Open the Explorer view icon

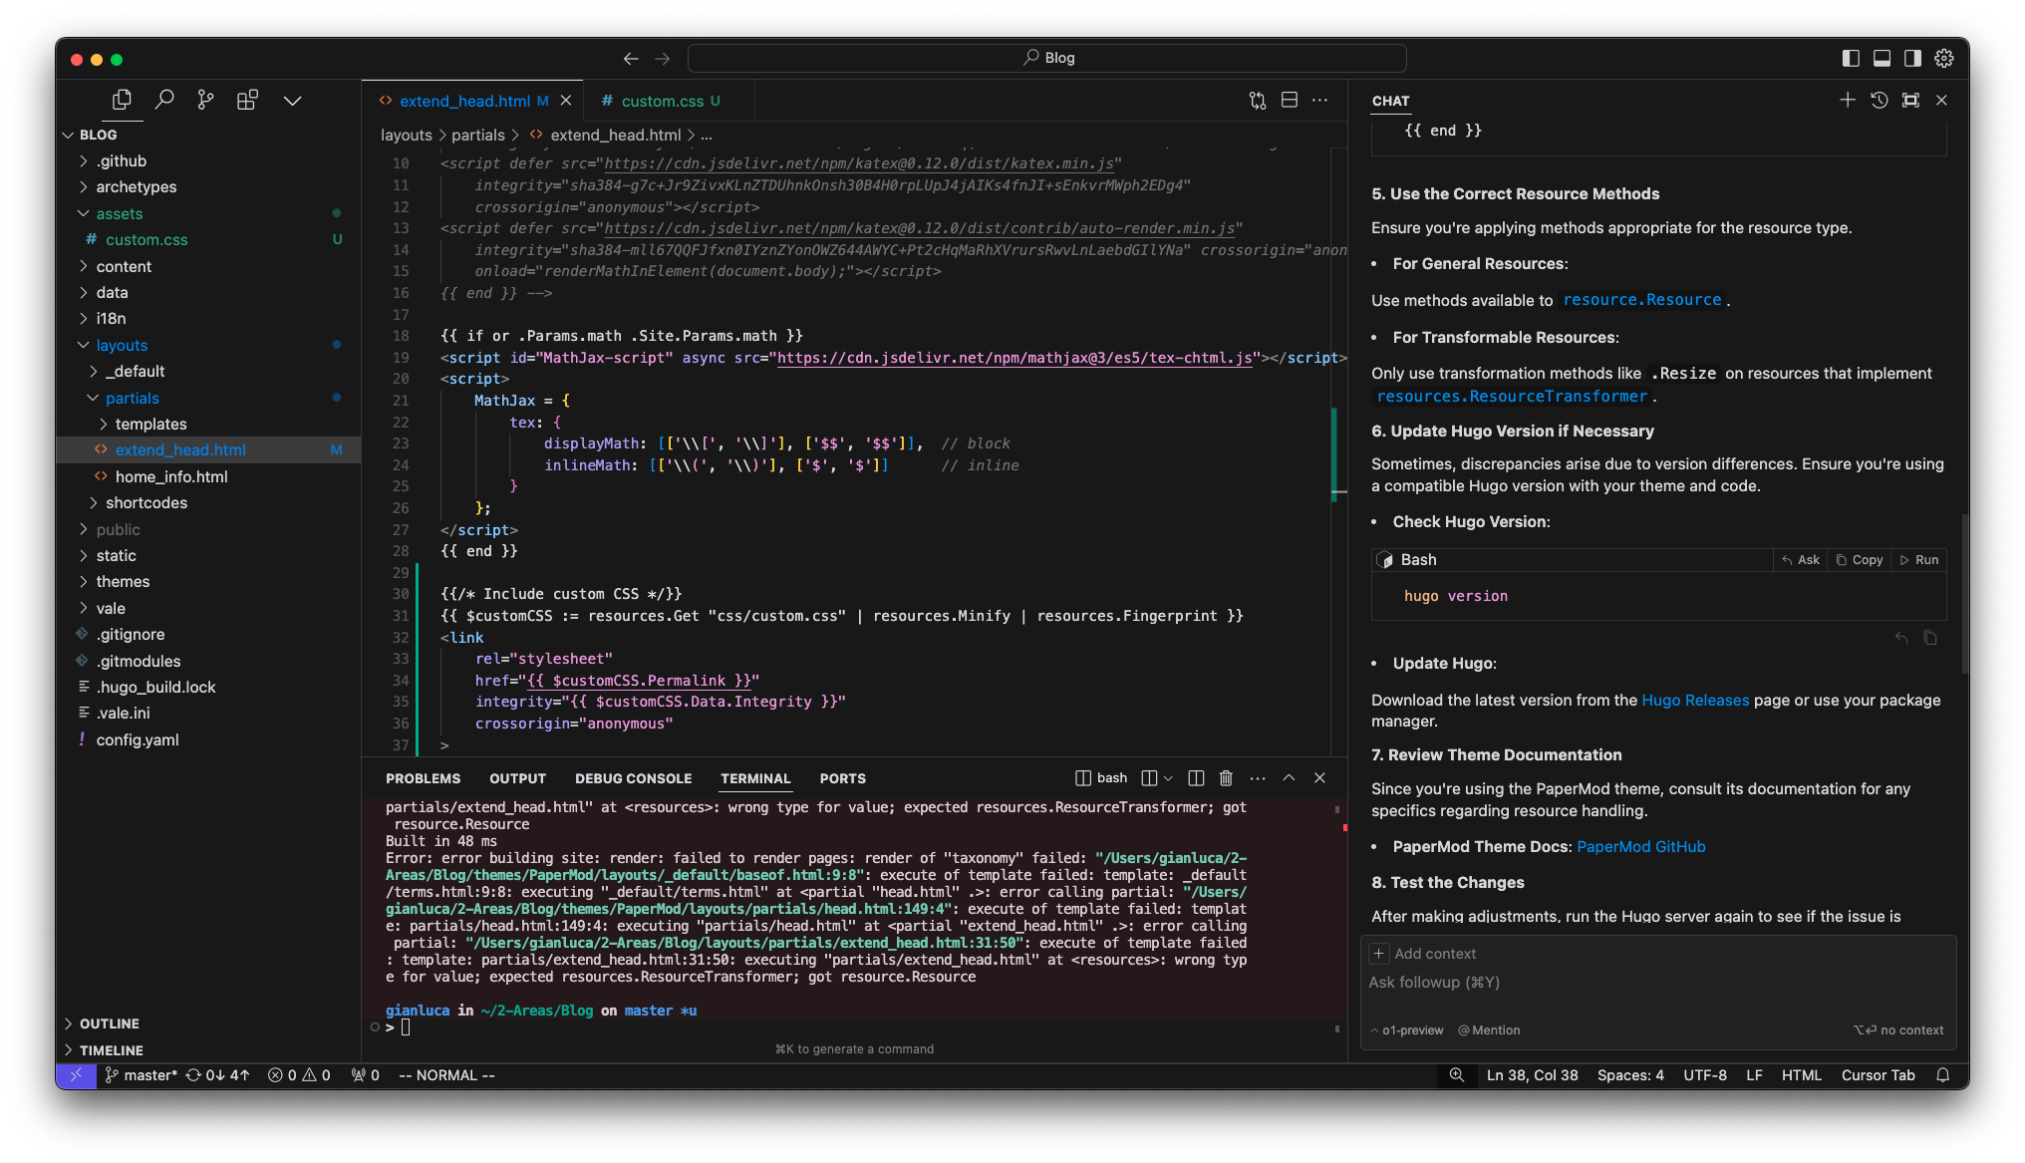pos(122,100)
